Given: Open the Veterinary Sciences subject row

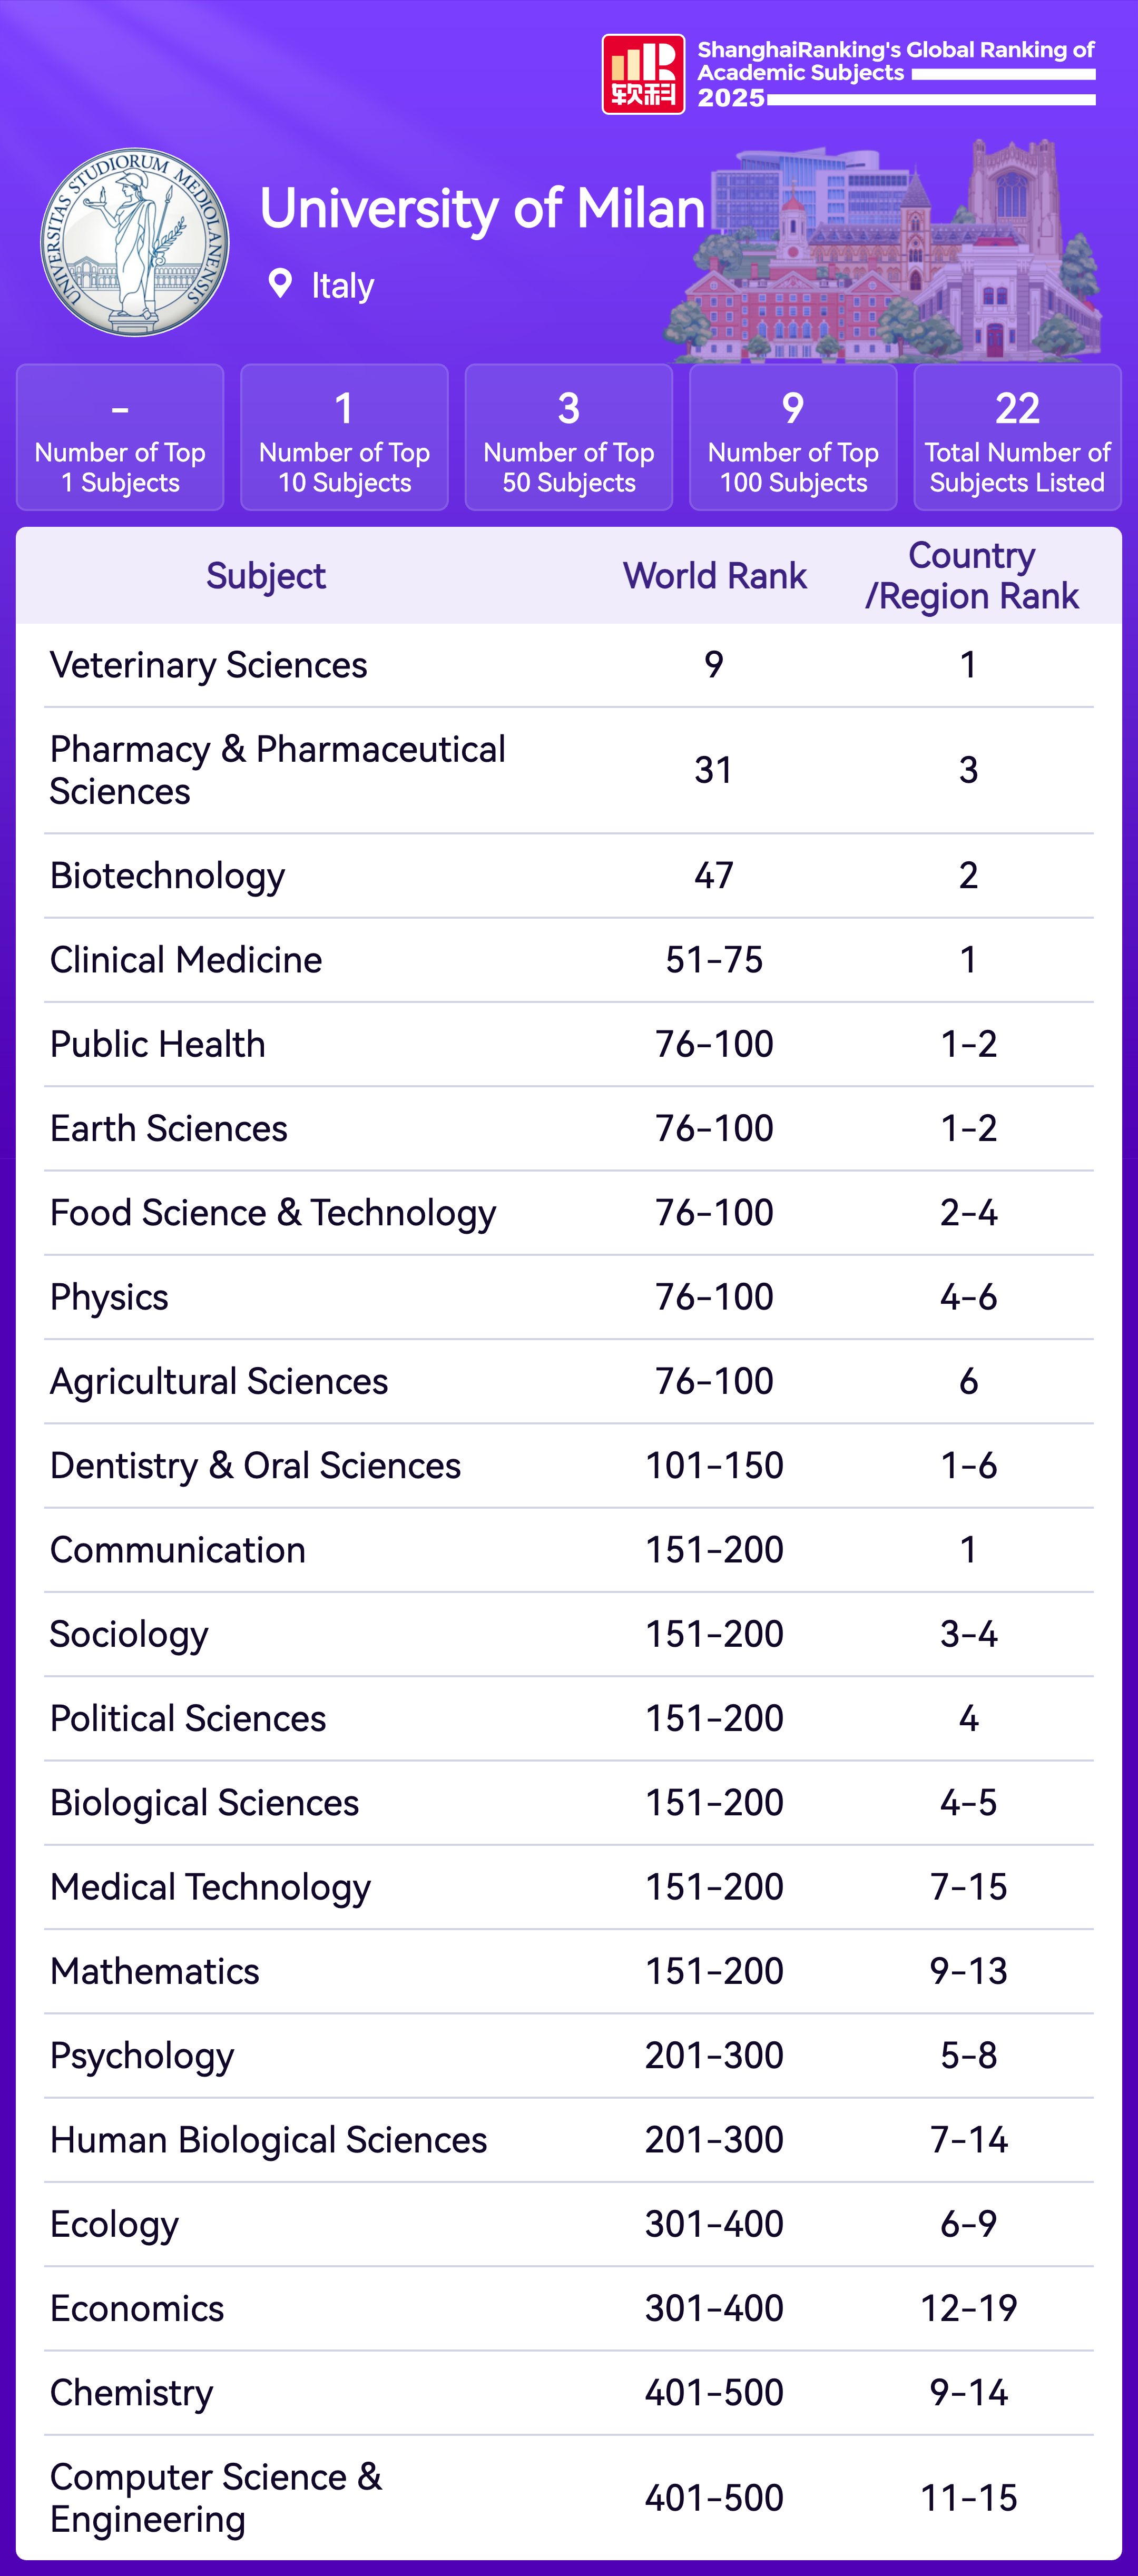Looking at the screenshot, I should 209,665.
